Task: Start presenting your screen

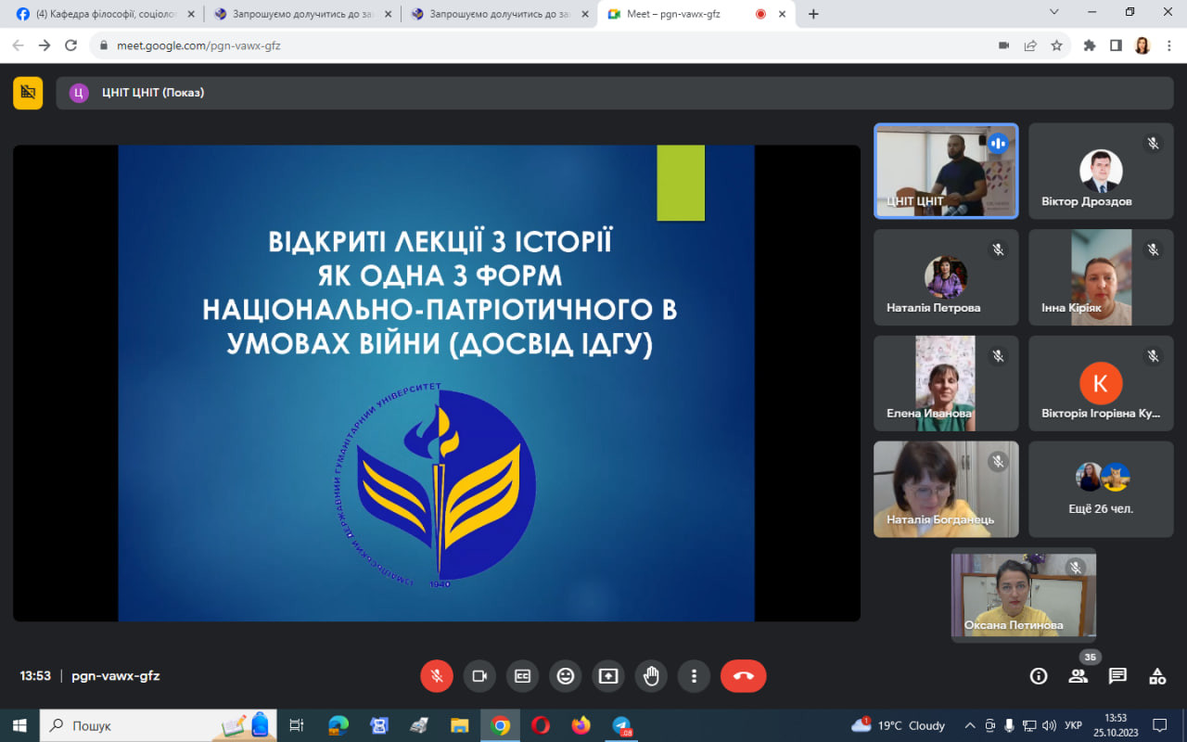Action: click(x=608, y=676)
